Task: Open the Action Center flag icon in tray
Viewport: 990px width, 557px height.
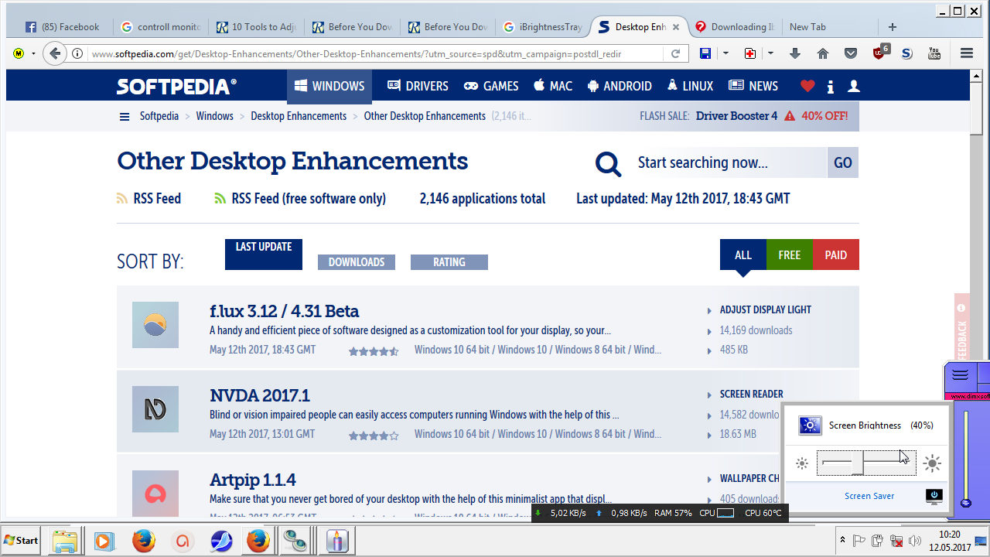Action: tap(859, 541)
